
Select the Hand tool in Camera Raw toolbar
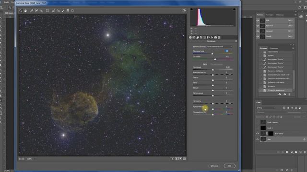(x=25, y=11)
